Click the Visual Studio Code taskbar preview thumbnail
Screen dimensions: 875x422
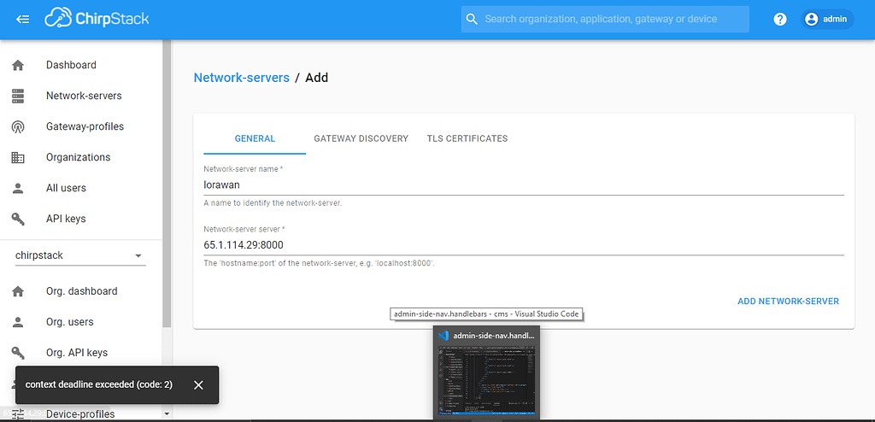[486, 380]
